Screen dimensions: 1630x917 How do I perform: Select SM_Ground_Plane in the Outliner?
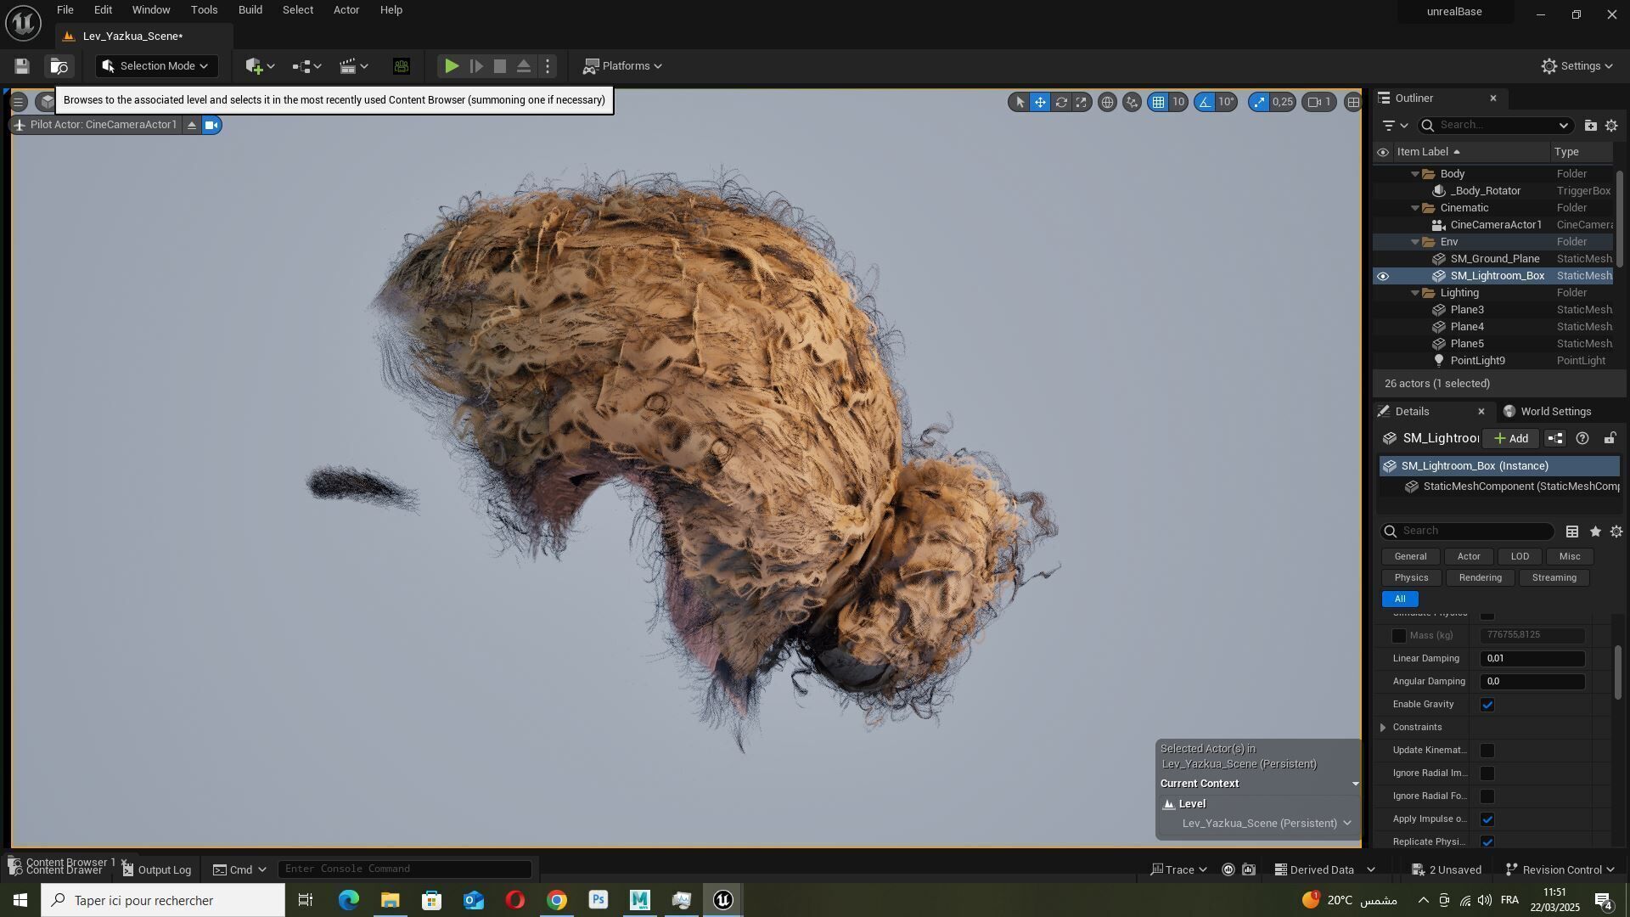(x=1494, y=259)
